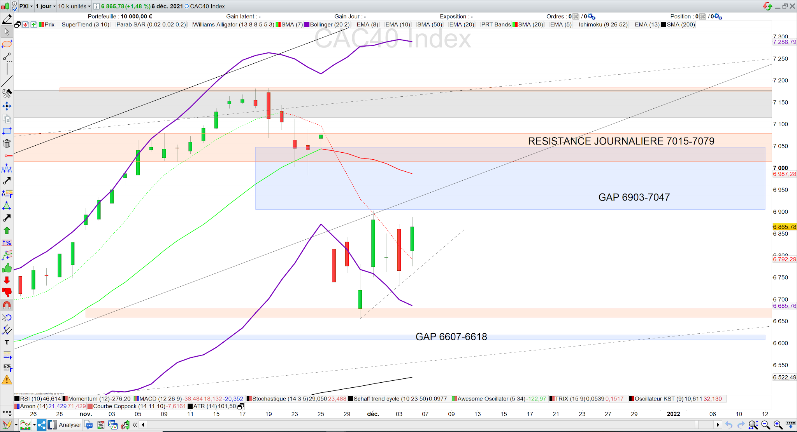797x432 pixels.
Task: Click the MACD (12 26 9) indicator label
Action: pyautogui.click(x=160, y=399)
